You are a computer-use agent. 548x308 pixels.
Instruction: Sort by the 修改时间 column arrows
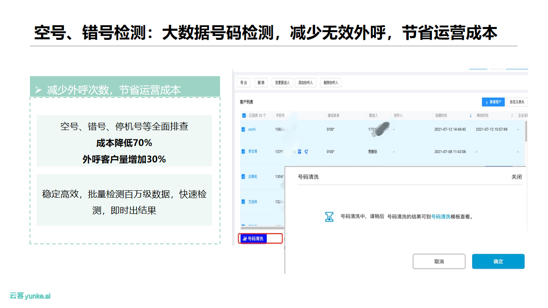pos(512,115)
